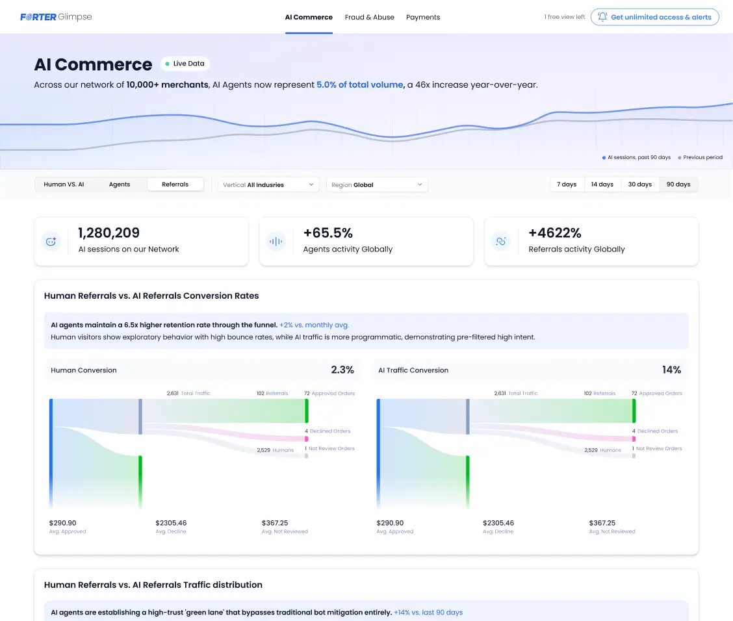Click the Referrals activity linked-circles icon

[x=501, y=240]
